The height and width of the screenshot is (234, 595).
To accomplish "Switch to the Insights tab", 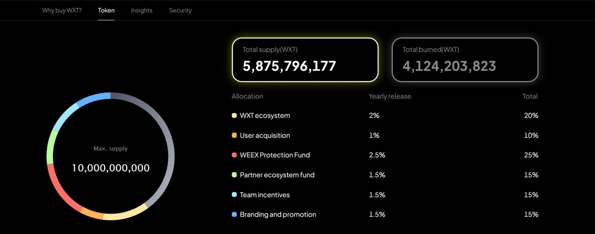I will tap(141, 10).
